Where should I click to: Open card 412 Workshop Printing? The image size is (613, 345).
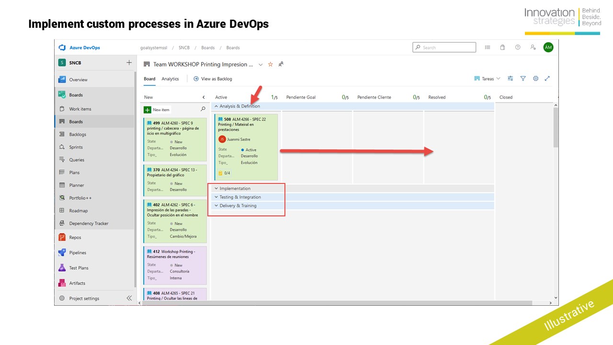click(x=175, y=265)
